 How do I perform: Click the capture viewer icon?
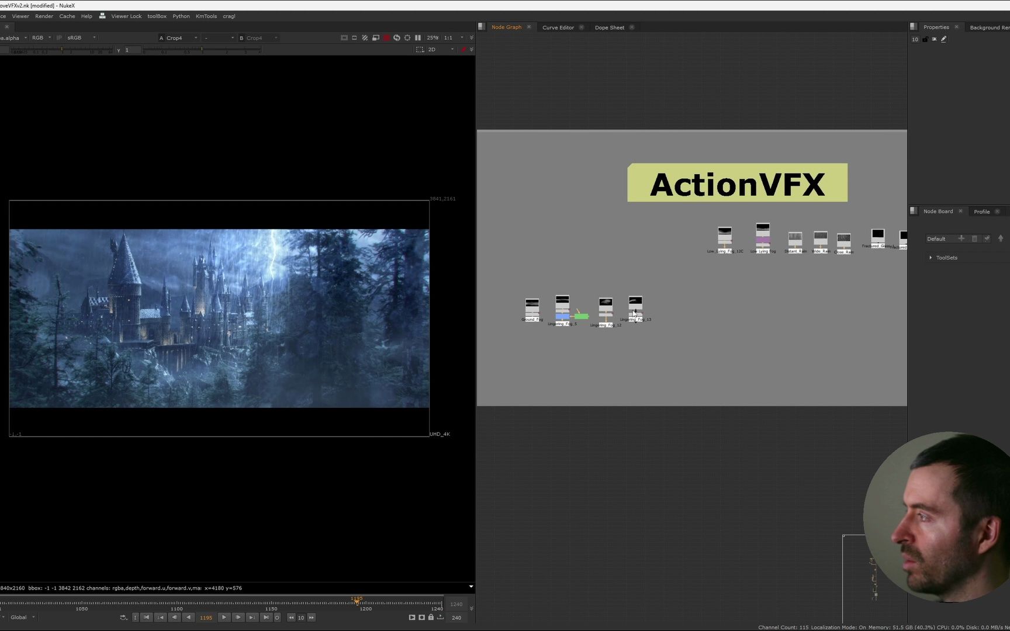(x=421, y=618)
